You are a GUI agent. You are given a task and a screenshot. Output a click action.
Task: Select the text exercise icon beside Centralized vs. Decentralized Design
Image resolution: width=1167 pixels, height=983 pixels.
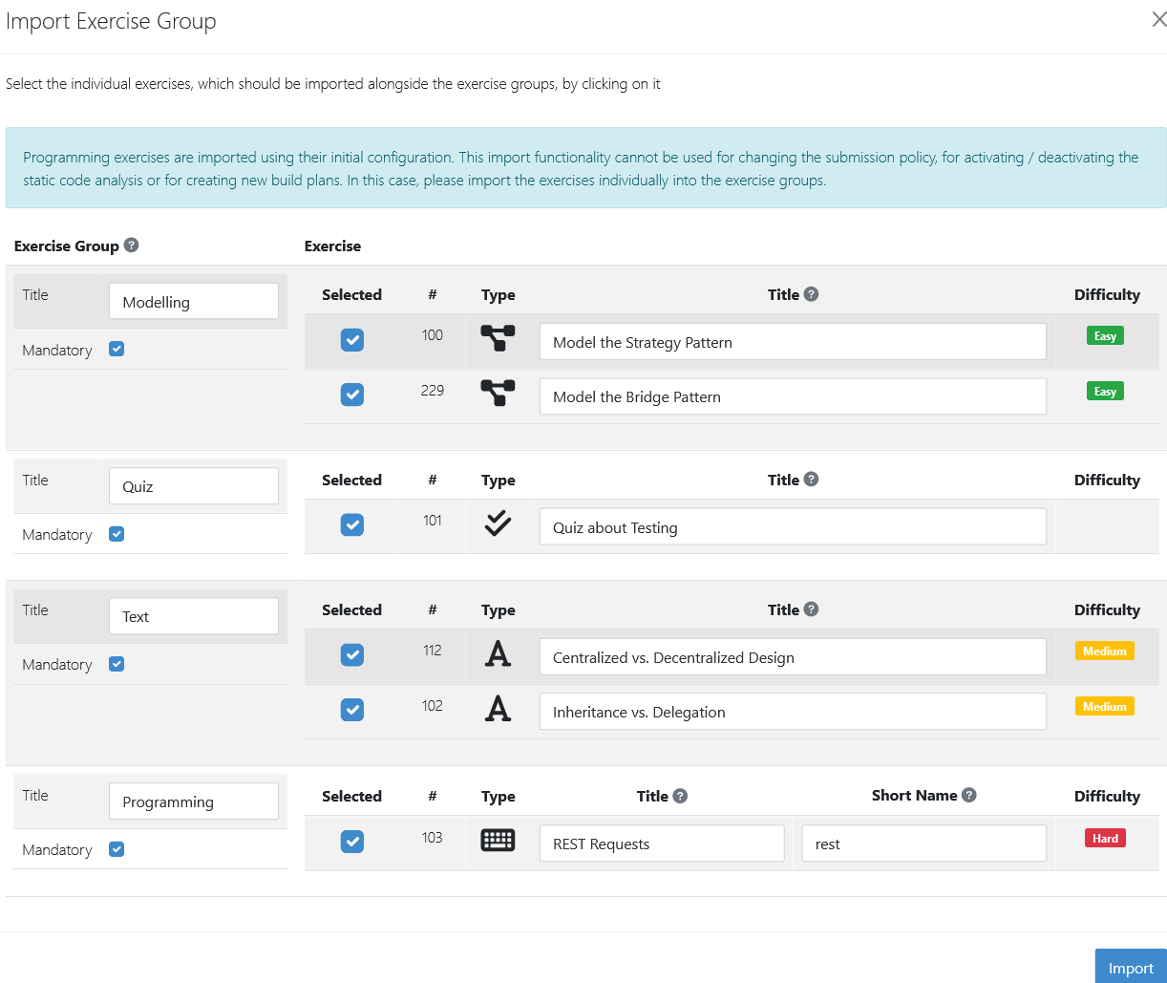pos(498,654)
